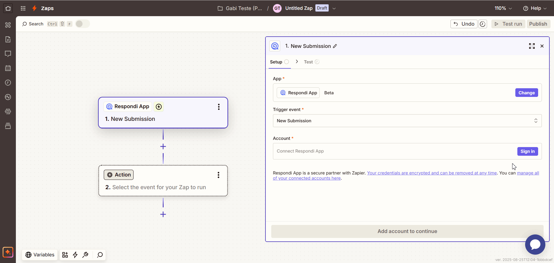554x263 pixels.
Task: Click the Zaps lightning bolt logo
Action: tap(34, 8)
